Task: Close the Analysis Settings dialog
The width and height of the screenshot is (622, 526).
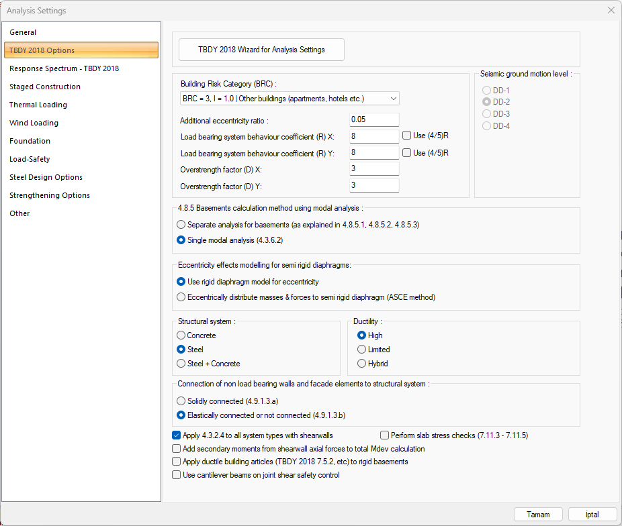Action: [611, 10]
